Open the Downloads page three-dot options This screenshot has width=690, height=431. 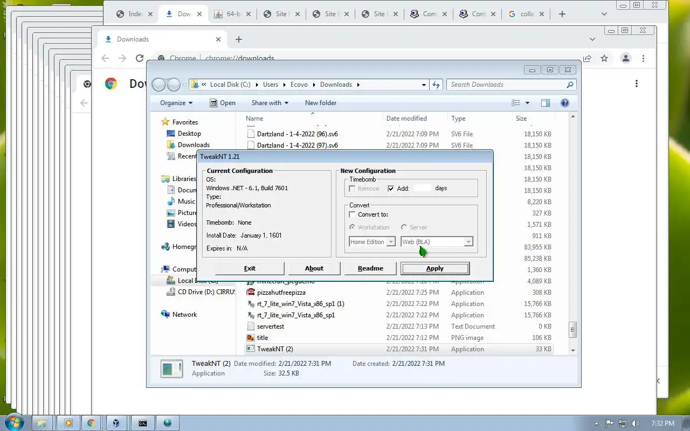(637, 84)
